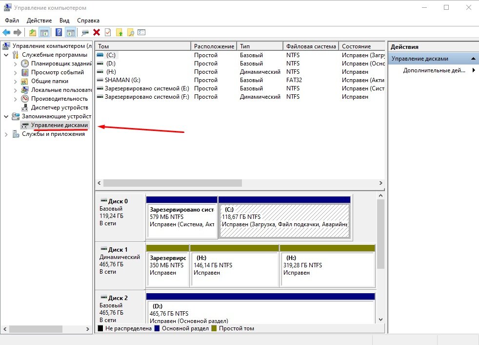Select Управление дисками in tree
Image resolution: width=479 pixels, height=345 pixels.
(x=59, y=125)
